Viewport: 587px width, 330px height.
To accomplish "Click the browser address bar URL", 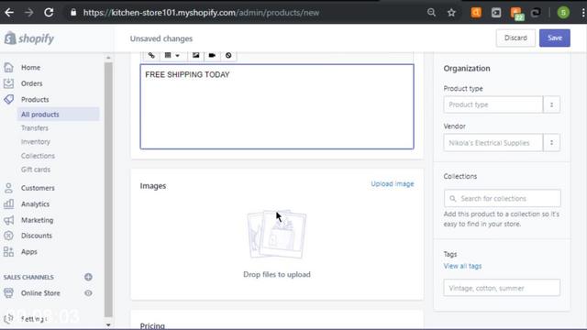I will [201, 12].
